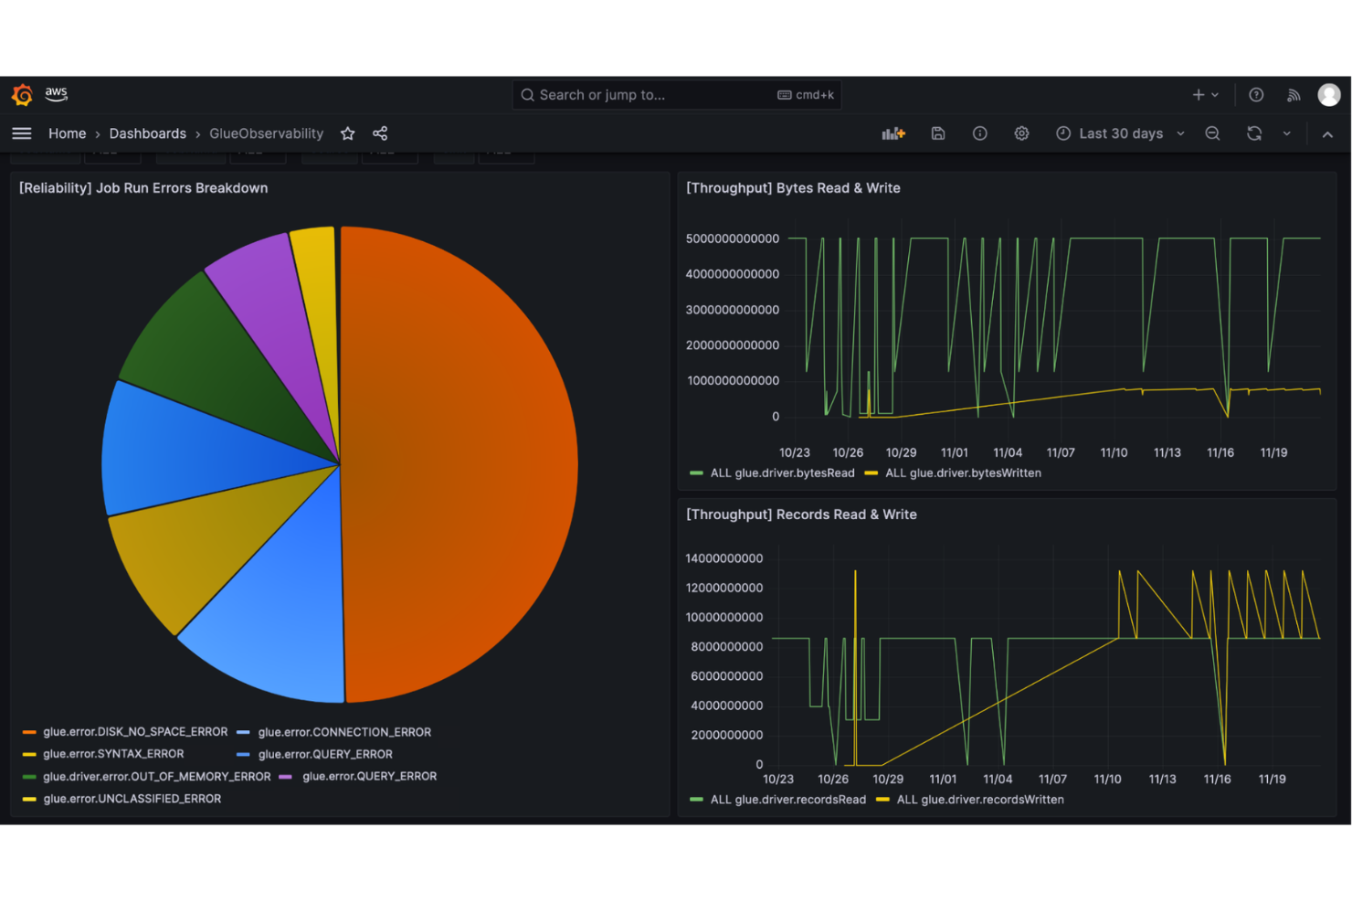Refresh the dashboard data
The image size is (1352, 902).
(1253, 133)
